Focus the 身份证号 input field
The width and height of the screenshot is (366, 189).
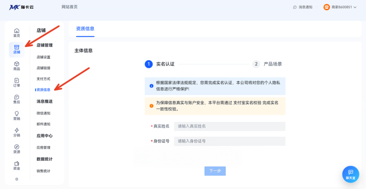coord(230,141)
